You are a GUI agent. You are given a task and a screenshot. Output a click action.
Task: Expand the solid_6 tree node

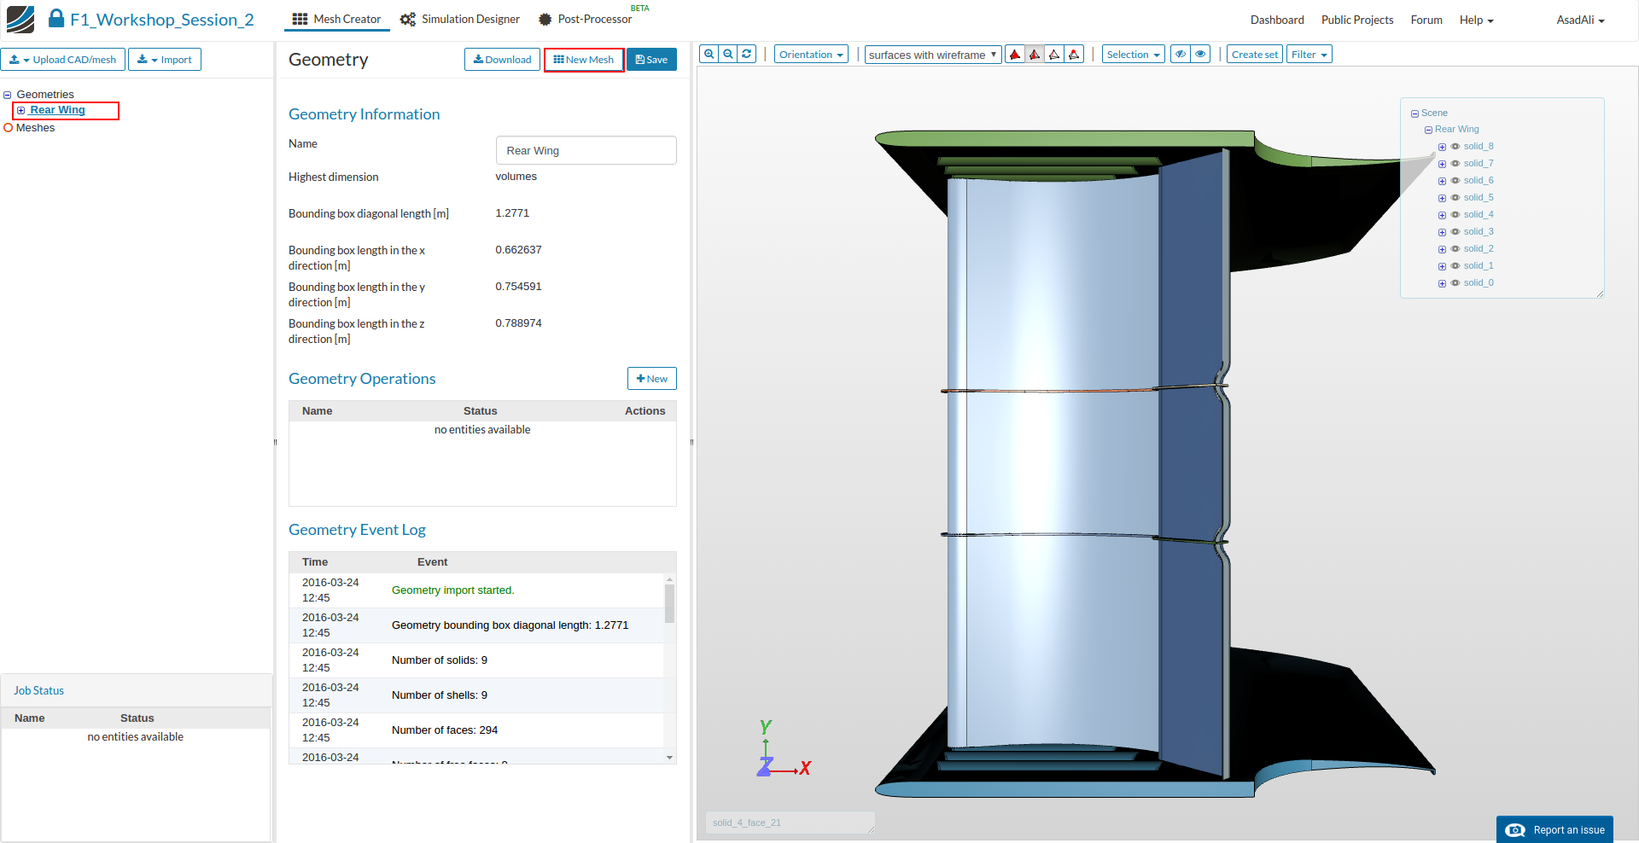tap(1442, 181)
